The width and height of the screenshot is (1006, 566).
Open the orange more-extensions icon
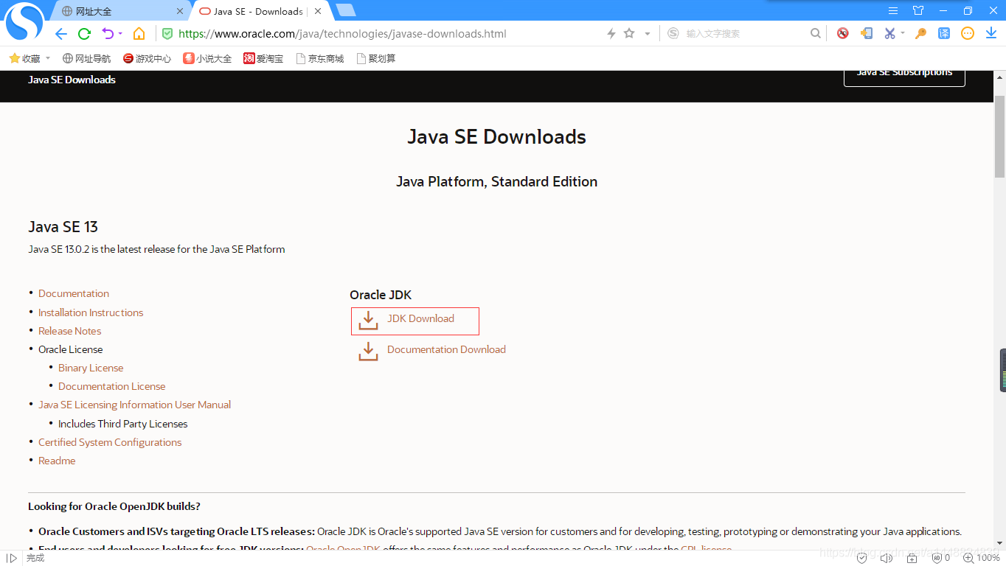(x=968, y=34)
